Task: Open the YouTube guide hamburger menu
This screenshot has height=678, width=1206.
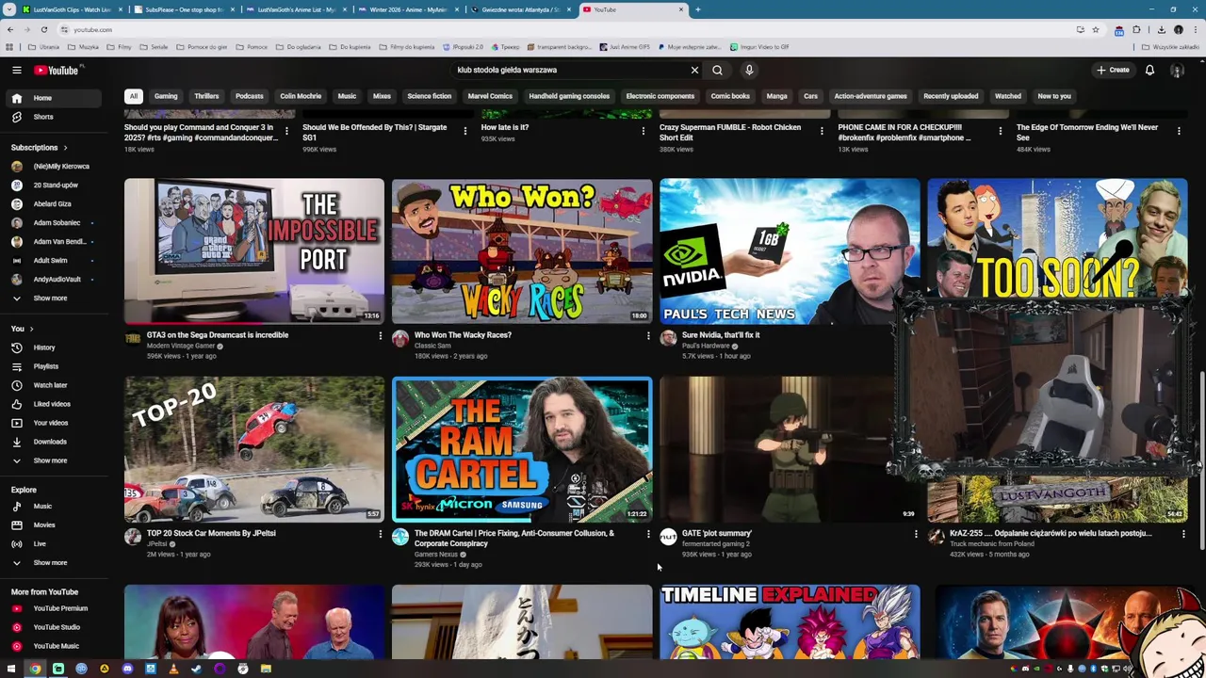Action: tap(16, 70)
